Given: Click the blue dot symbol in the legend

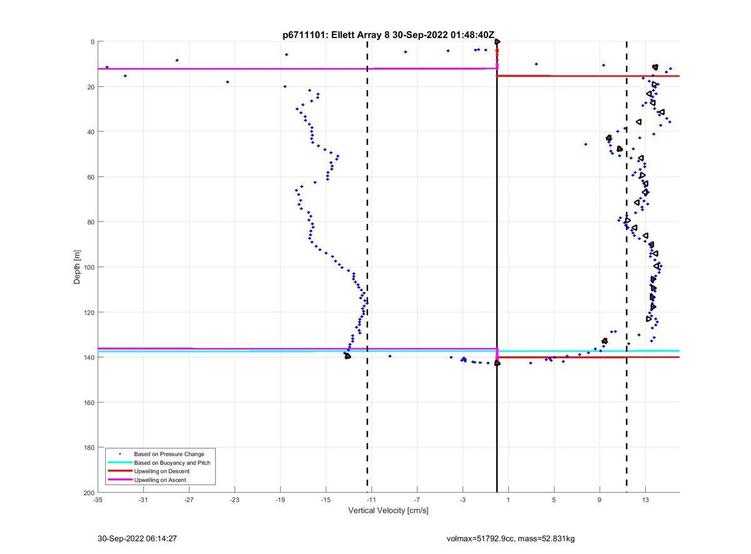Looking at the screenshot, I should click(x=120, y=454).
